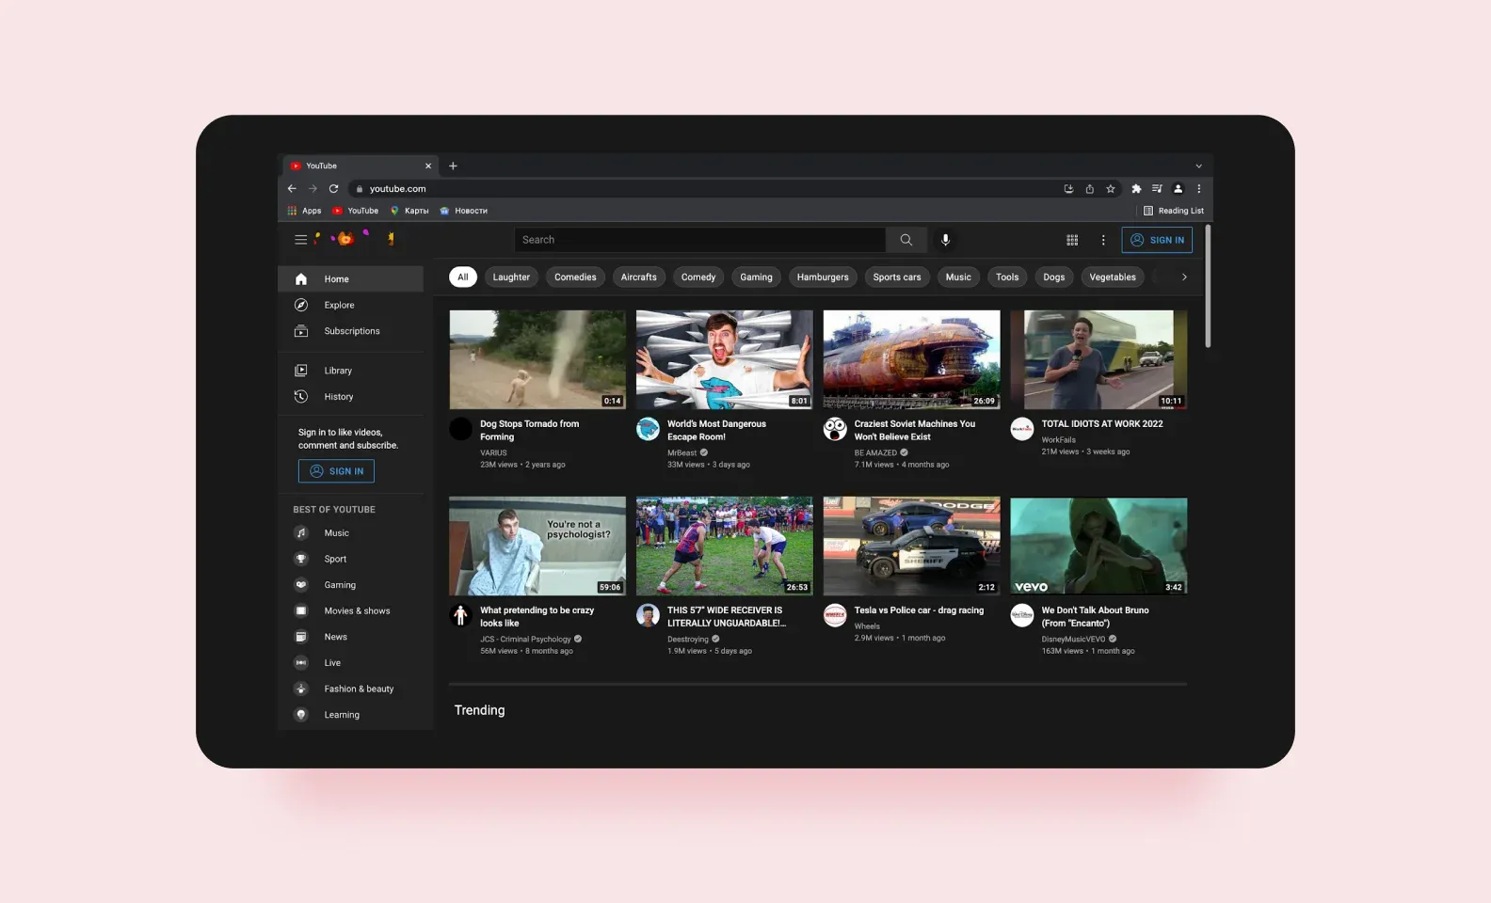Reload the page with the refresh icon
Screen dimensions: 1491x903
point(333,189)
